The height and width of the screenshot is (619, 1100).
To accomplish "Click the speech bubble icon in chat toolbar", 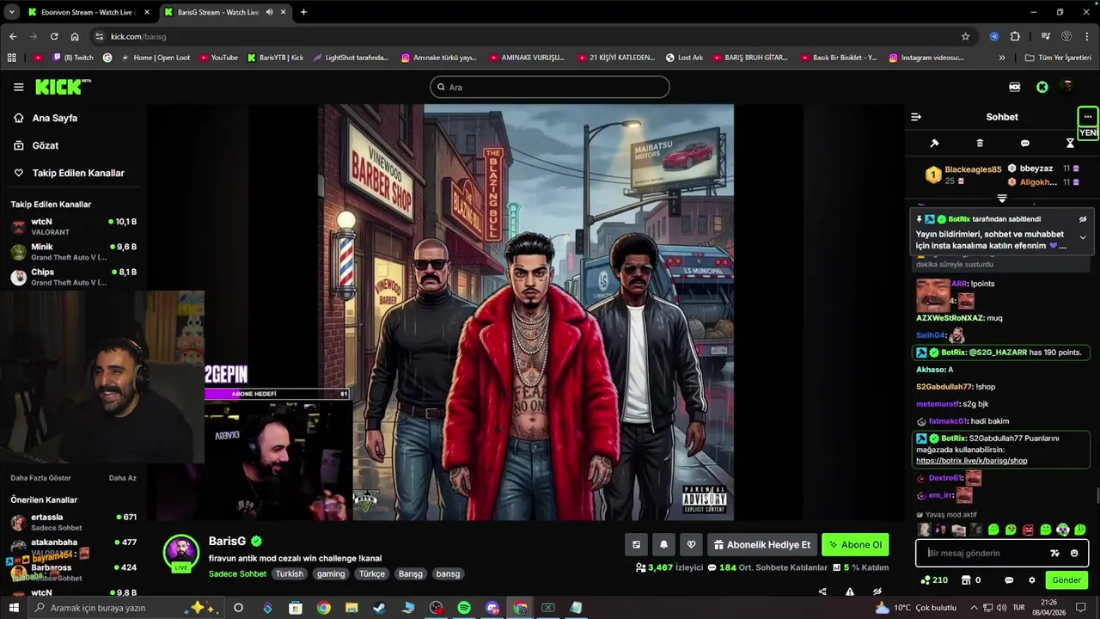I will pos(1024,143).
